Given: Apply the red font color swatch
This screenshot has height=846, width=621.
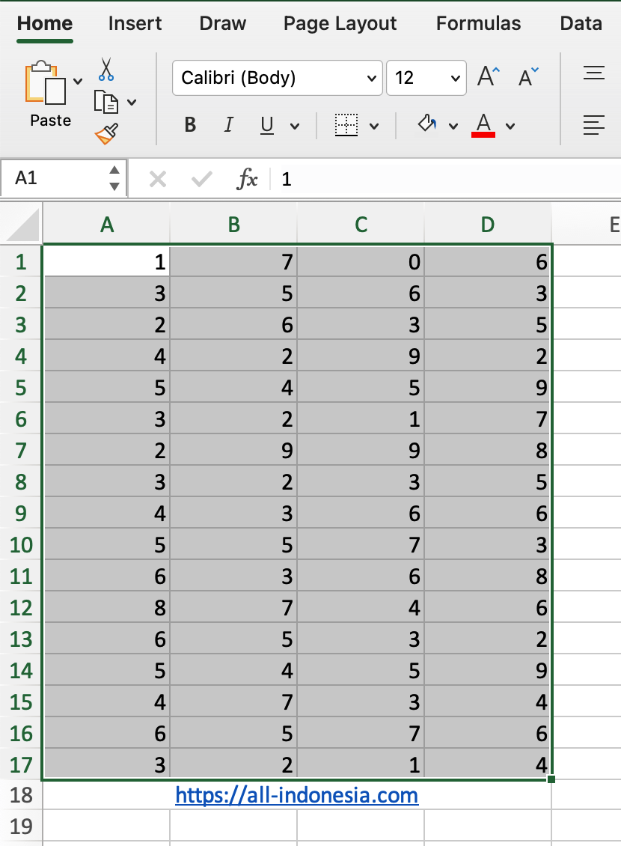Looking at the screenshot, I should (x=483, y=124).
